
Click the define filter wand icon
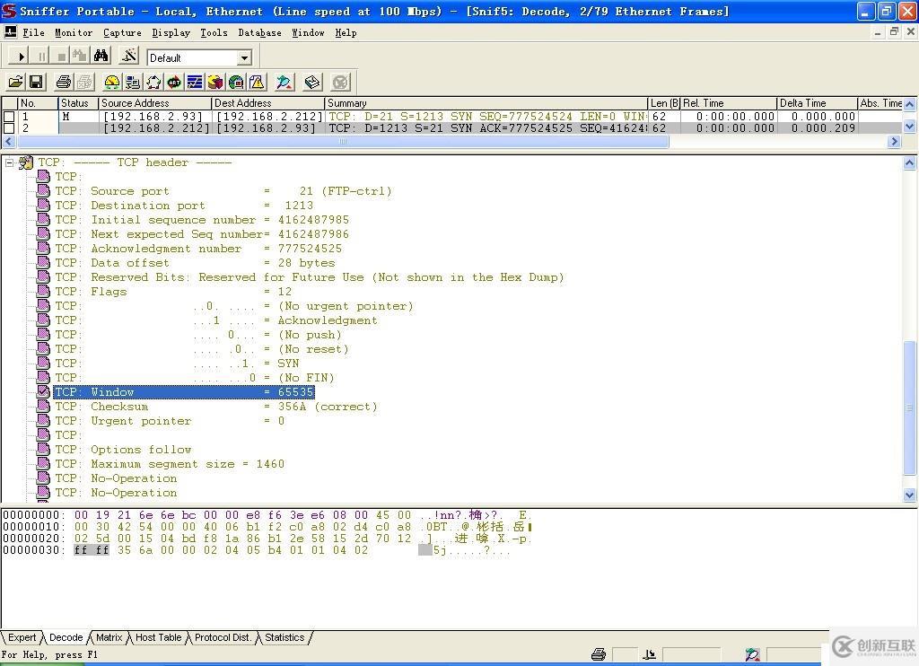pos(128,57)
